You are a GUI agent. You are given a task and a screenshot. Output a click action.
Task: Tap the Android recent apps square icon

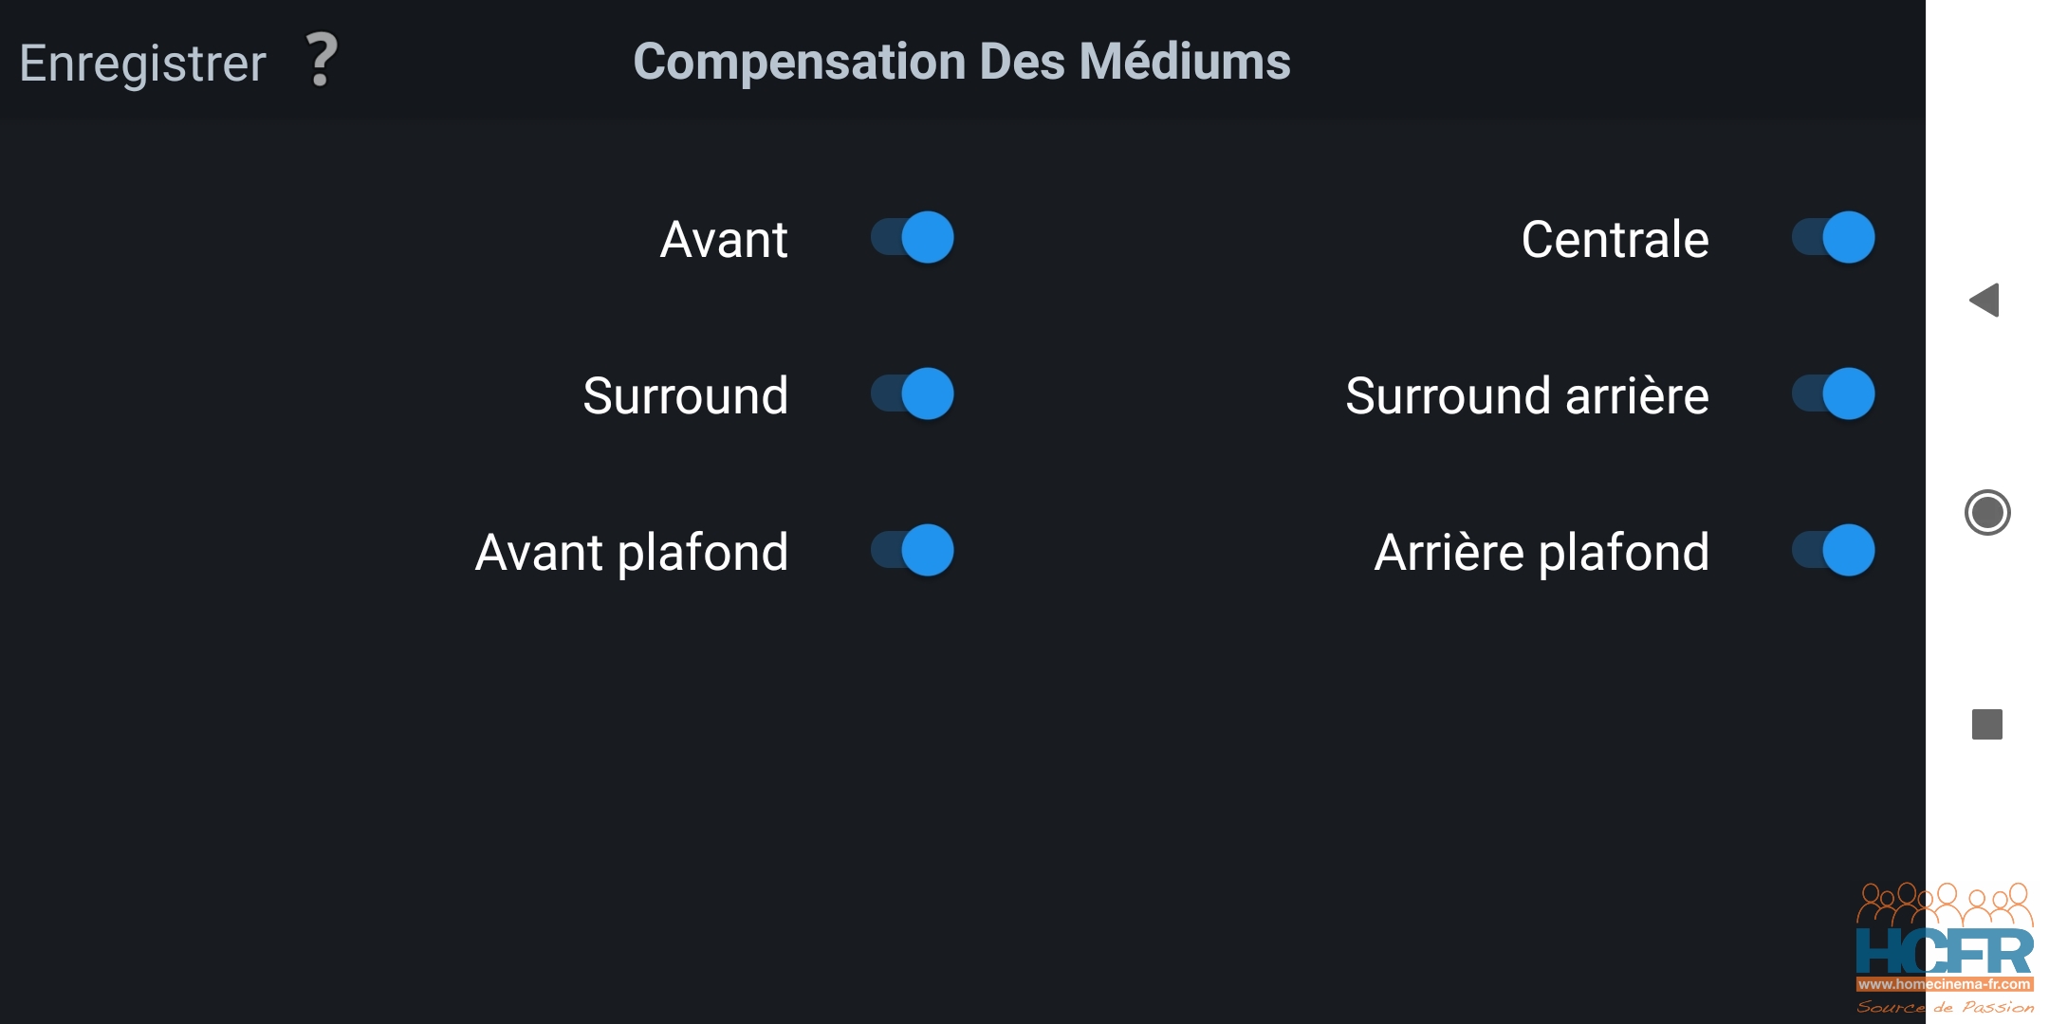[x=1987, y=724]
